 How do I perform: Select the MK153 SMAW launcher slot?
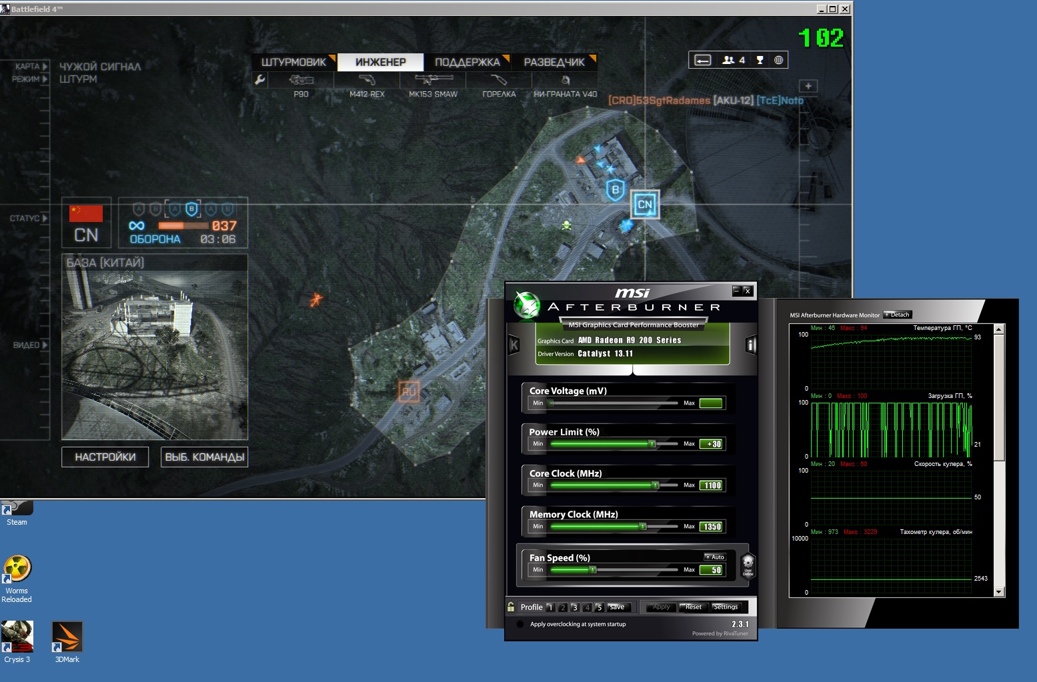433,85
